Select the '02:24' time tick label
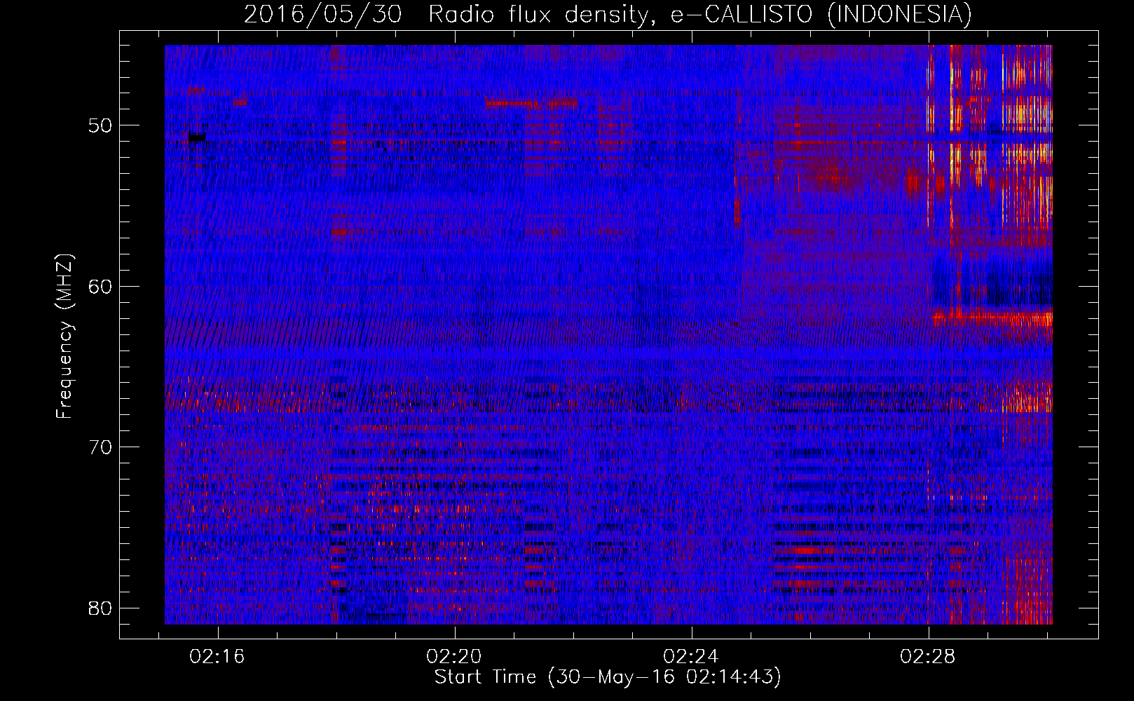 pyautogui.click(x=691, y=657)
